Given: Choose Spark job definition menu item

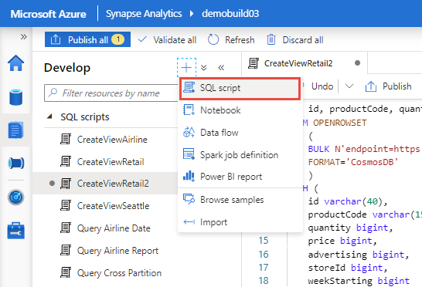Looking at the screenshot, I should click(x=240, y=155).
